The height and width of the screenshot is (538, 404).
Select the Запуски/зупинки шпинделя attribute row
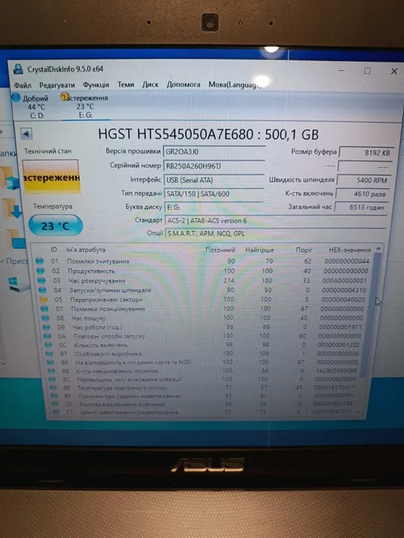pos(203,290)
